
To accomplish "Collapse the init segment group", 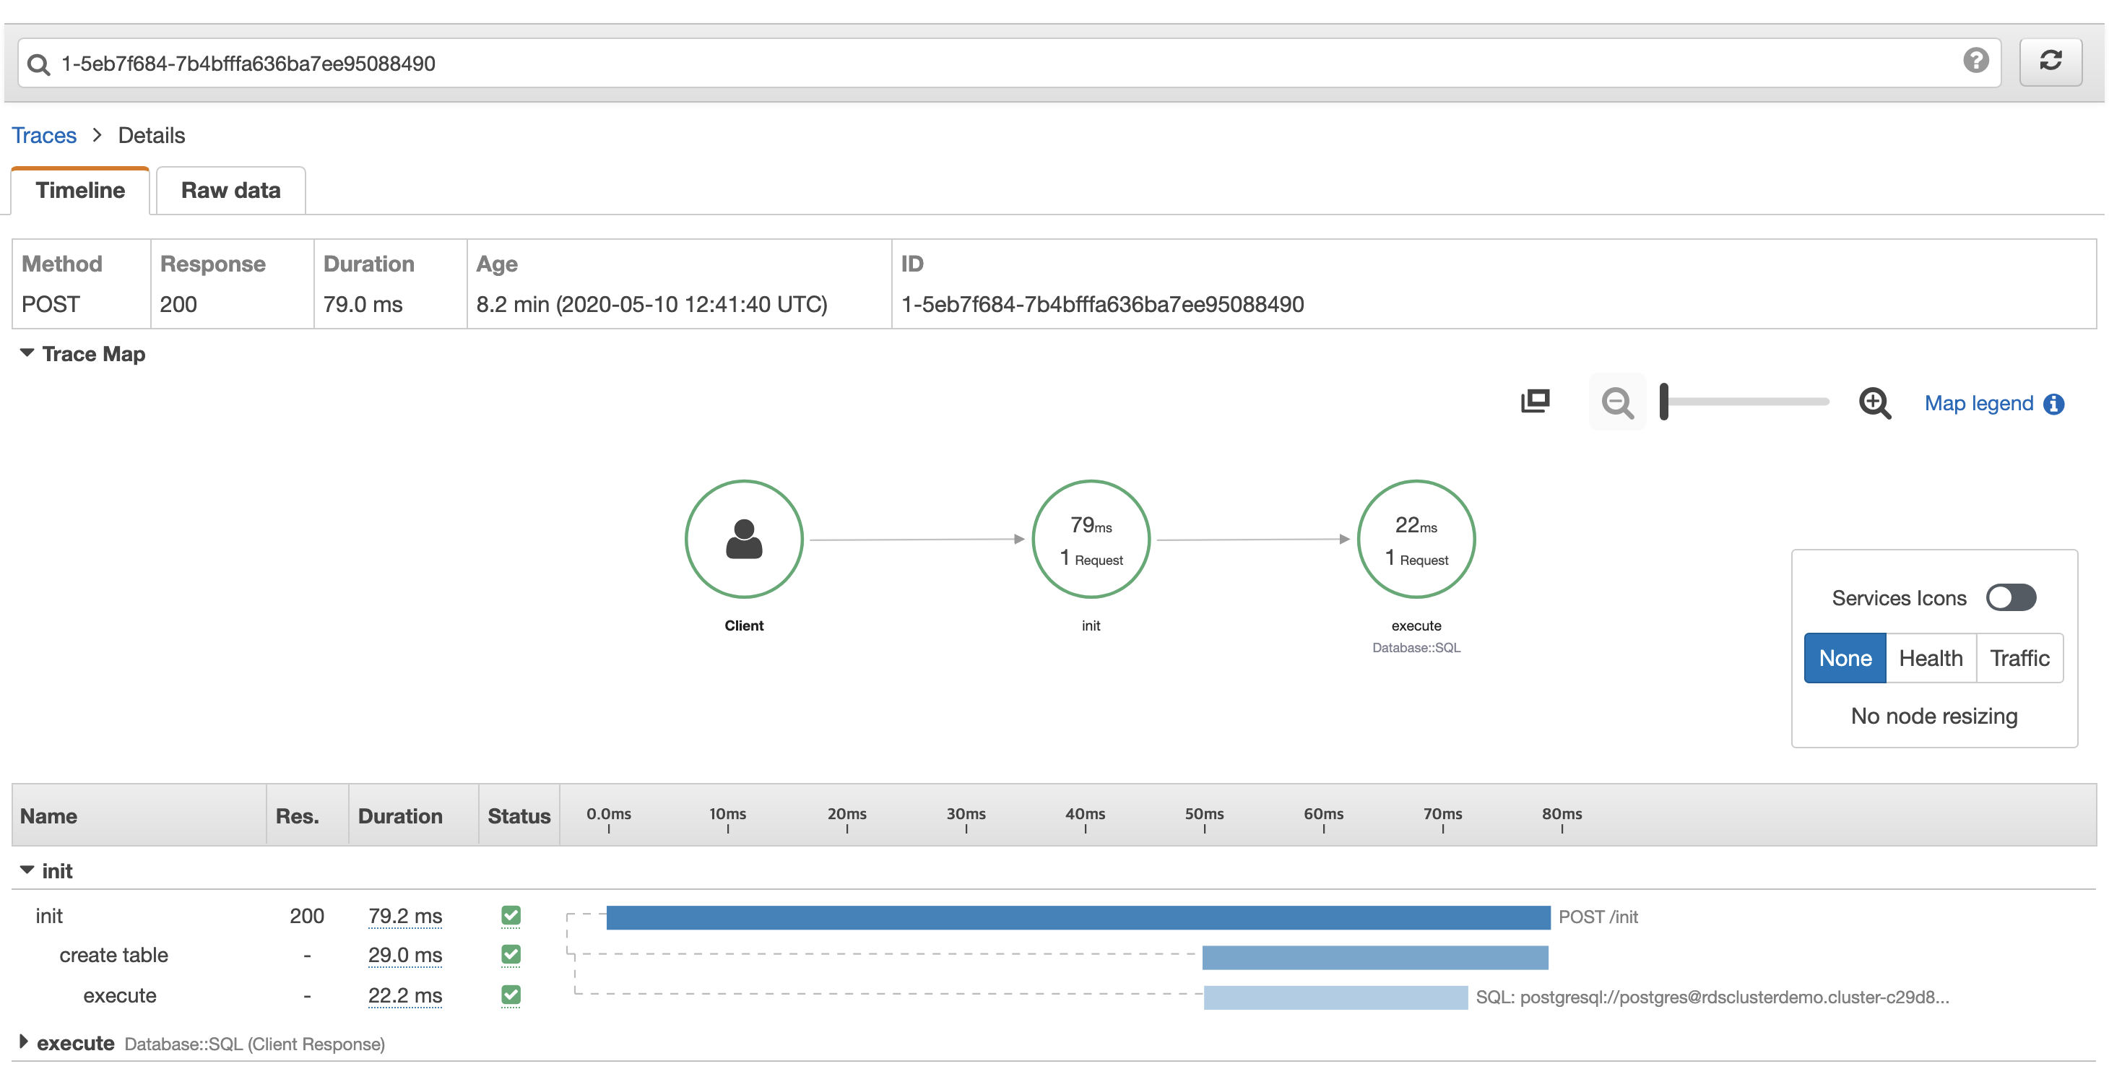I will click(x=27, y=870).
